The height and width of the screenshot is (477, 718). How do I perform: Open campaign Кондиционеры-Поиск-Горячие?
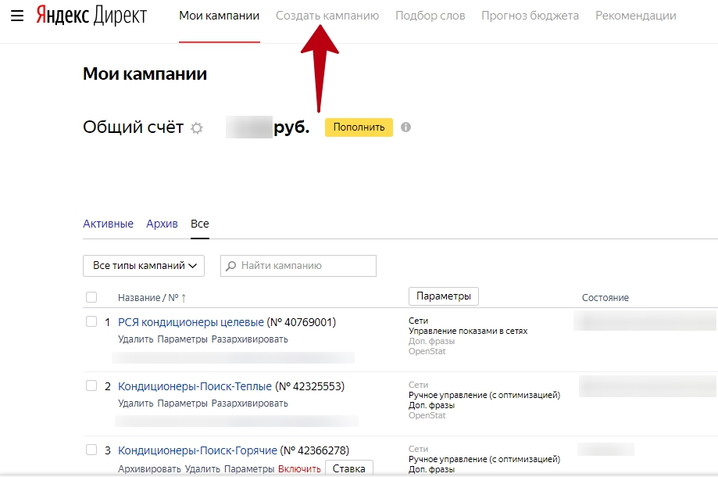coord(198,450)
